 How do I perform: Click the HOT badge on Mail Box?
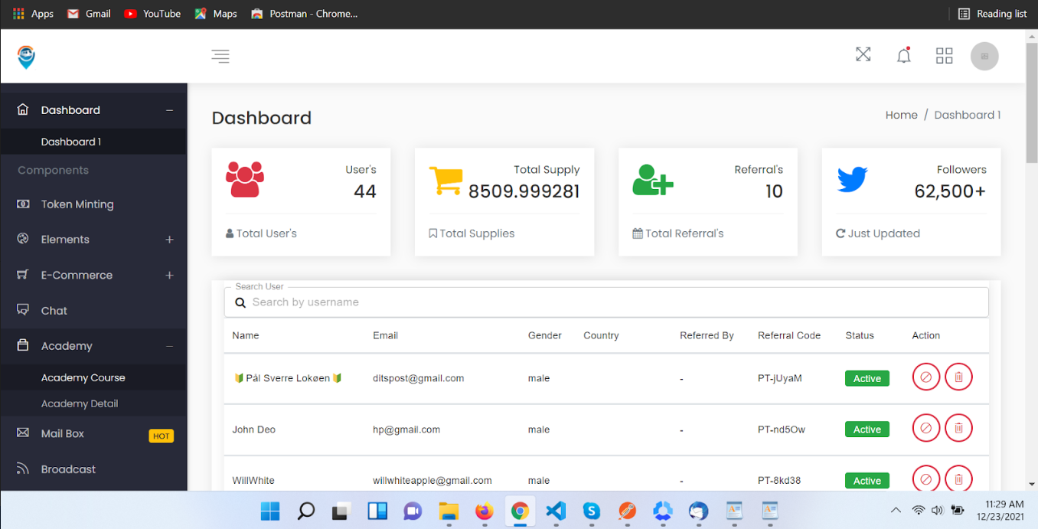[161, 436]
